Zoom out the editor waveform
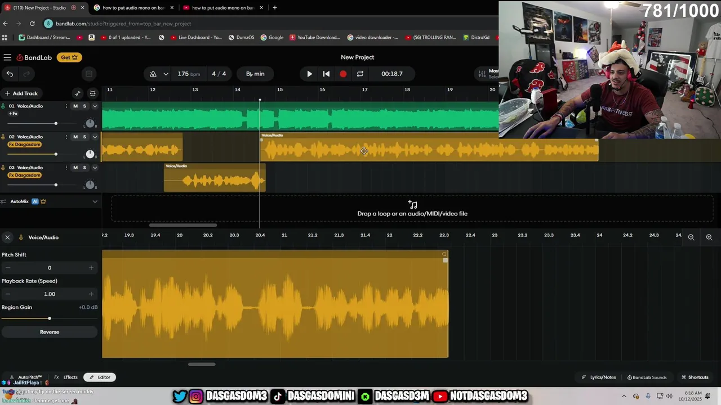721x405 pixels. [x=691, y=237]
